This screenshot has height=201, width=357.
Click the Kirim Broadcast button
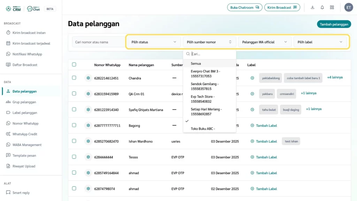[x=282, y=7]
